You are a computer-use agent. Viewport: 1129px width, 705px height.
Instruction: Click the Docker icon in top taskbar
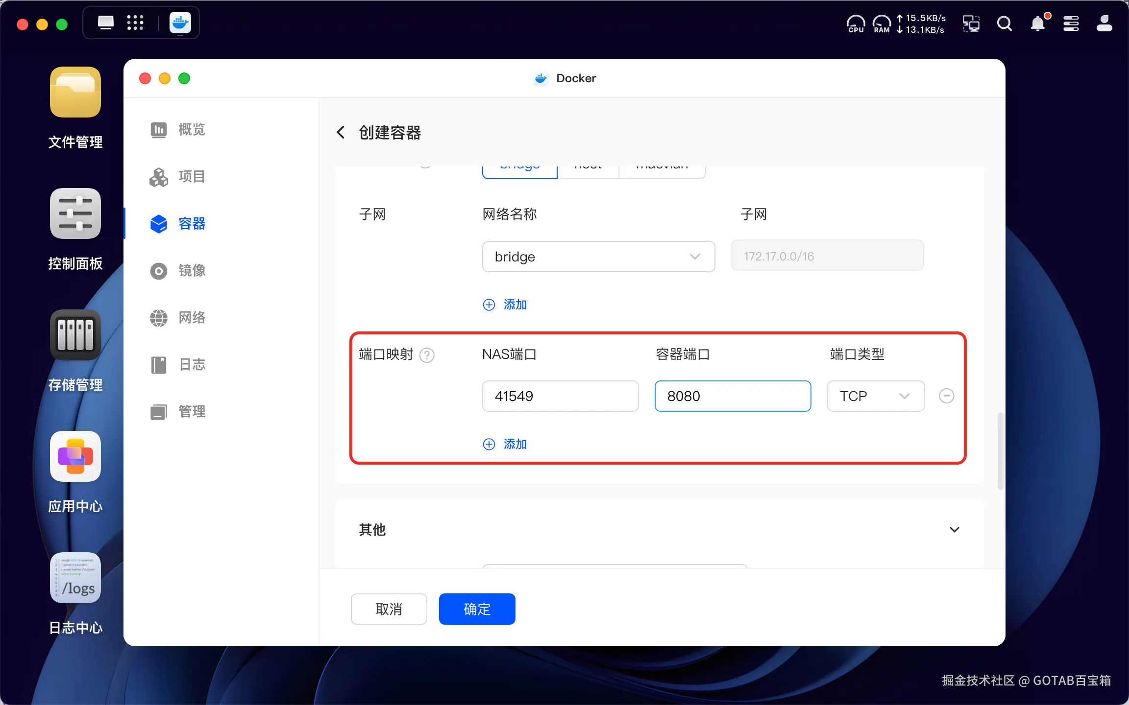[x=180, y=23]
